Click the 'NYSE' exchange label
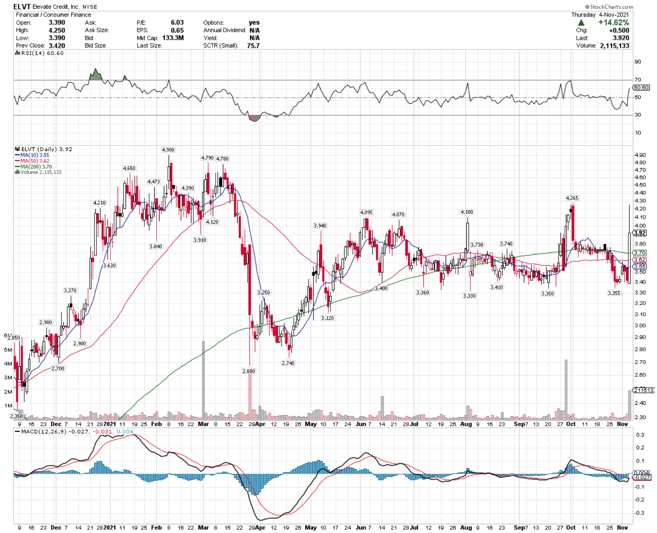Screen dimensions: 657x533 click(x=89, y=7)
